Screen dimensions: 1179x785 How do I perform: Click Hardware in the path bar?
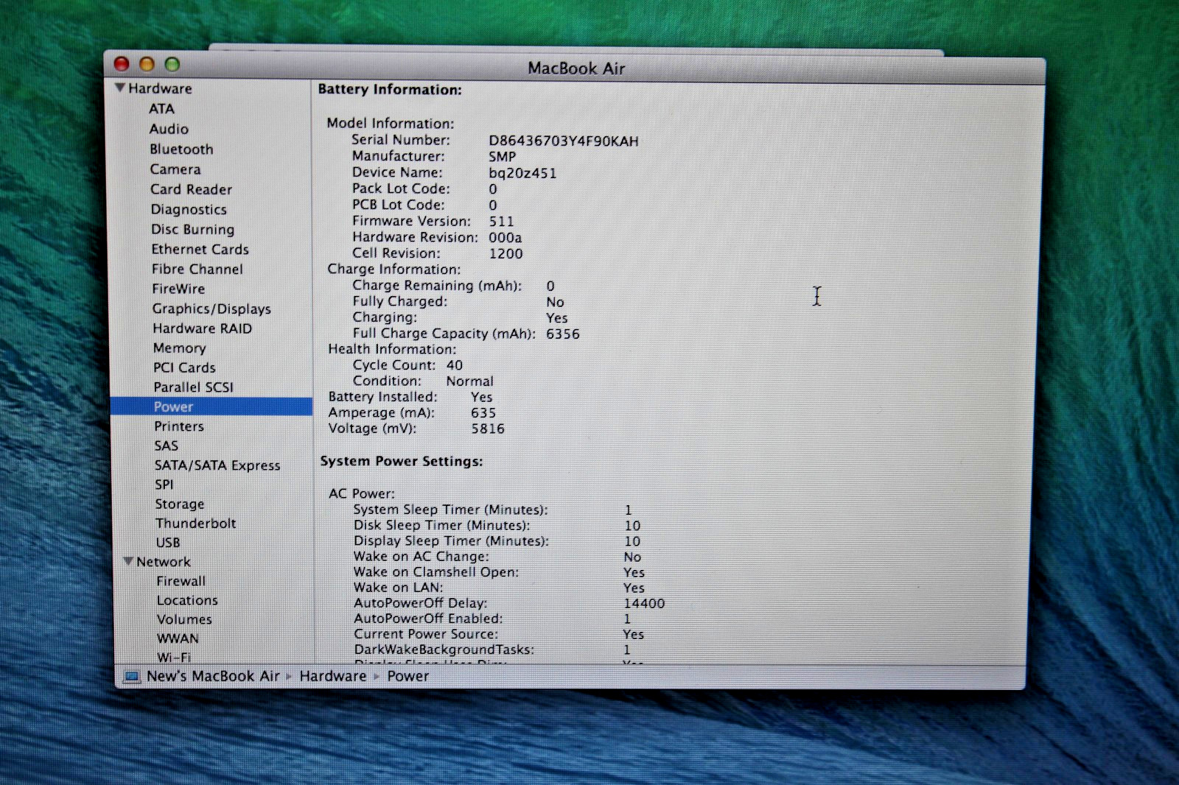[333, 676]
